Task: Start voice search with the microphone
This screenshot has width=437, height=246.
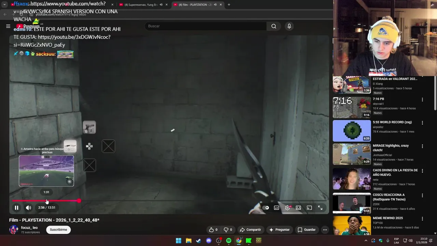Action: 289,26
